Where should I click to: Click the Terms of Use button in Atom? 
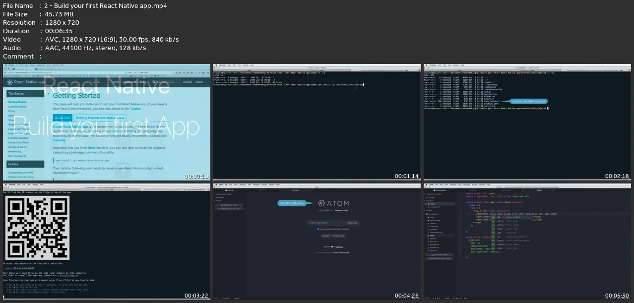[338, 236]
